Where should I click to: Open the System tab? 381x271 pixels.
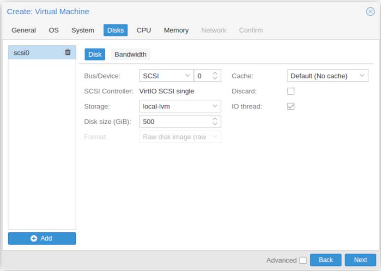(x=83, y=30)
